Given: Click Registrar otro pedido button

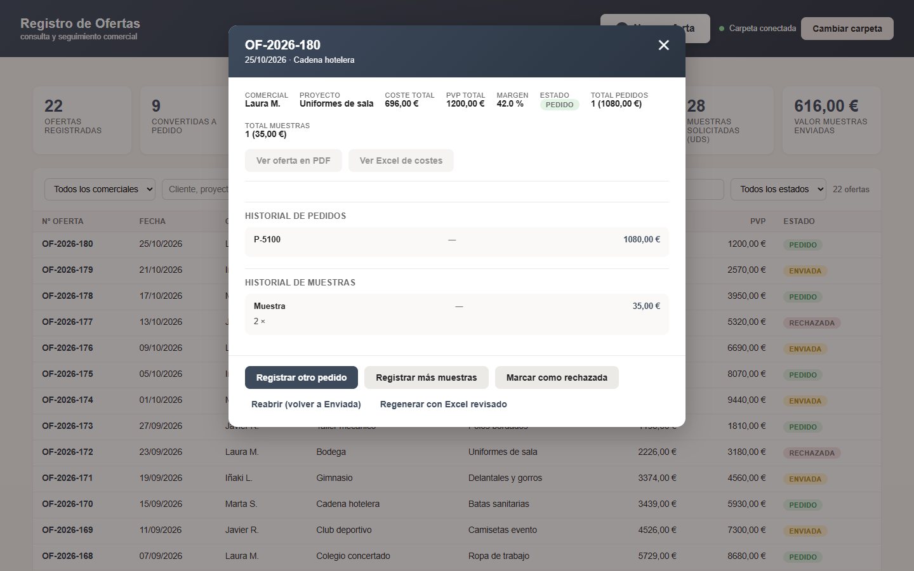Looking at the screenshot, I should [x=301, y=377].
